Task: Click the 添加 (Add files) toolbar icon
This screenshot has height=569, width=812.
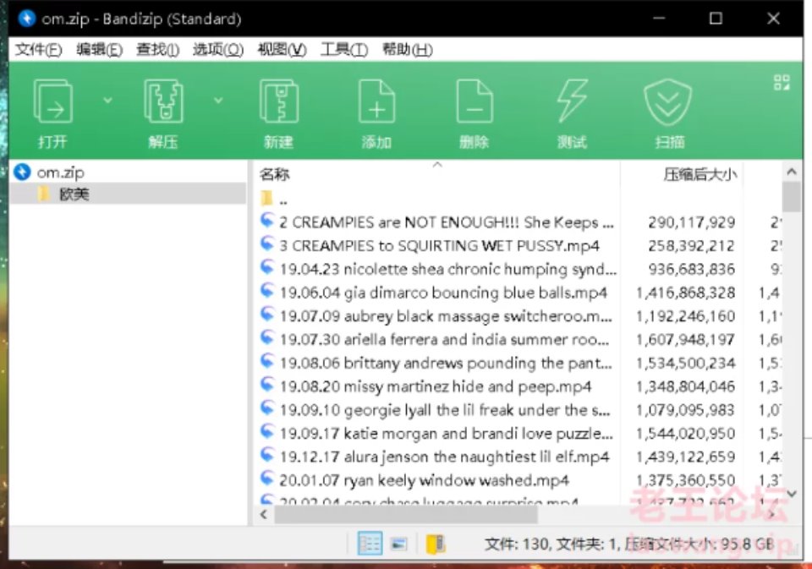Action: [376, 102]
